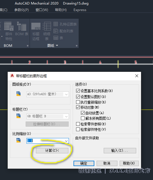The image size is (153, 180).
Task: Click the dialog 帮助(H) button
Action: (x=129, y=163)
